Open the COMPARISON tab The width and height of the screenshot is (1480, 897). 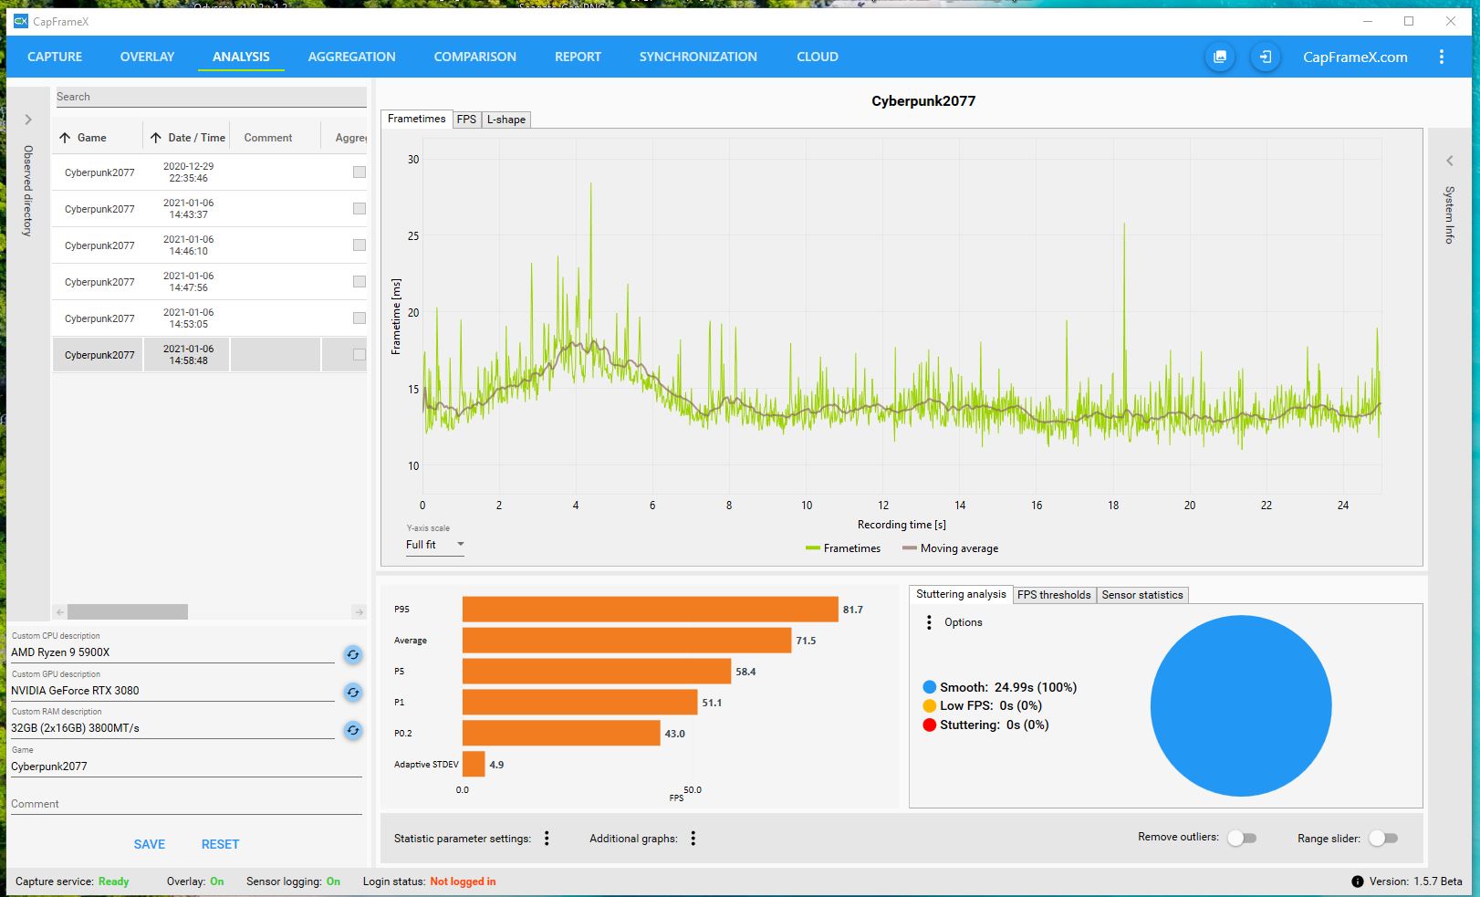click(x=475, y=57)
